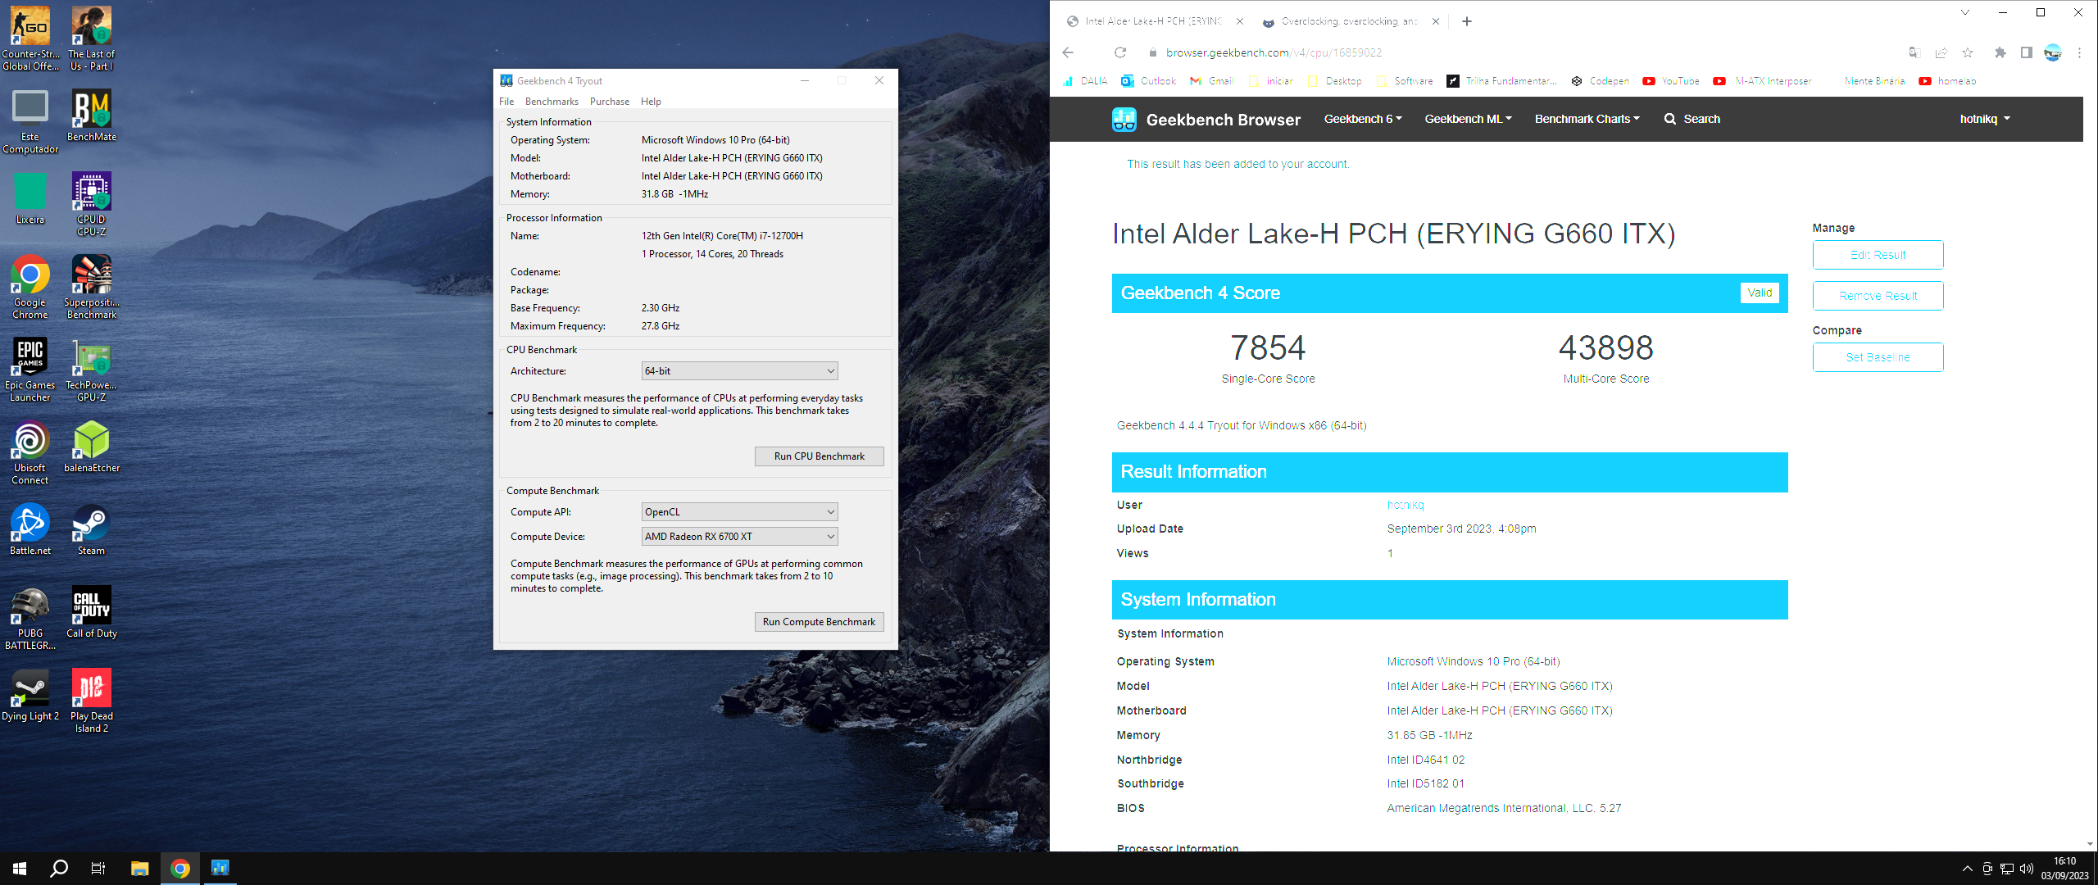This screenshot has height=885, width=2098.
Task: Go back in Chrome browser
Action: [x=1068, y=52]
